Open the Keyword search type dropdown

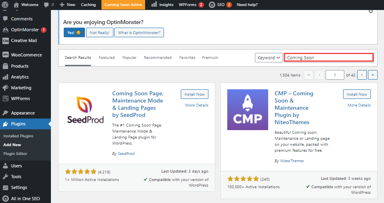tap(269, 58)
